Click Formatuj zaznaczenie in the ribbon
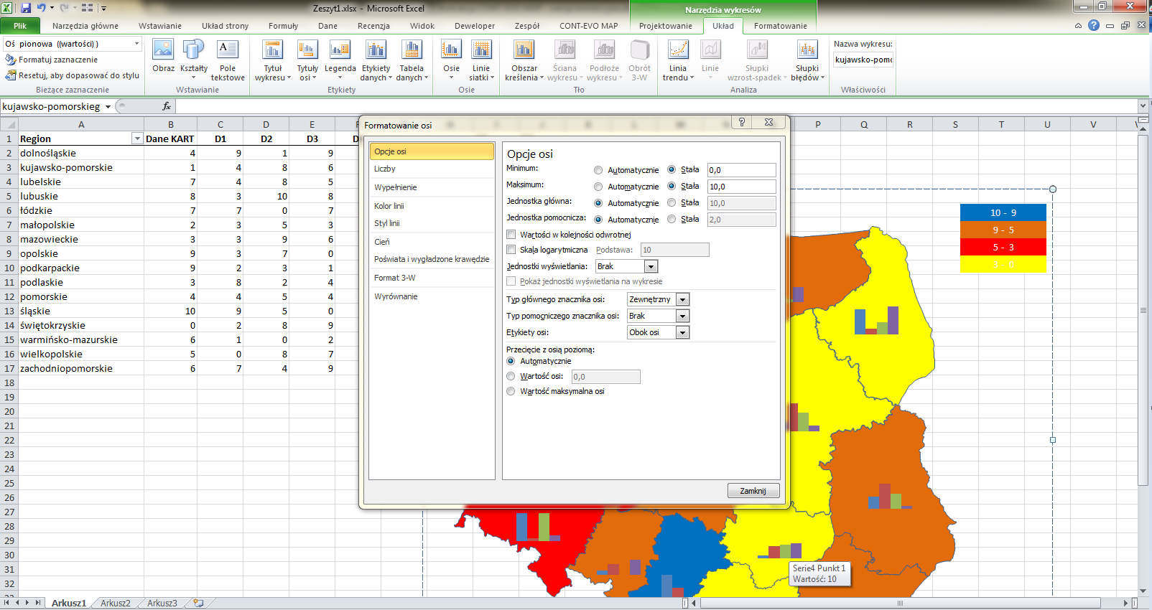 click(51, 60)
